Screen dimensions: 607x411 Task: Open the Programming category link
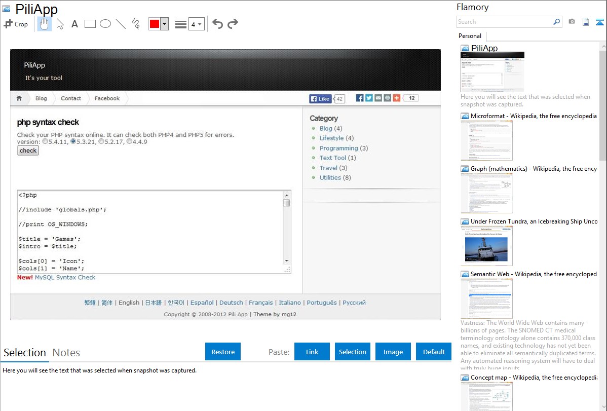point(339,148)
